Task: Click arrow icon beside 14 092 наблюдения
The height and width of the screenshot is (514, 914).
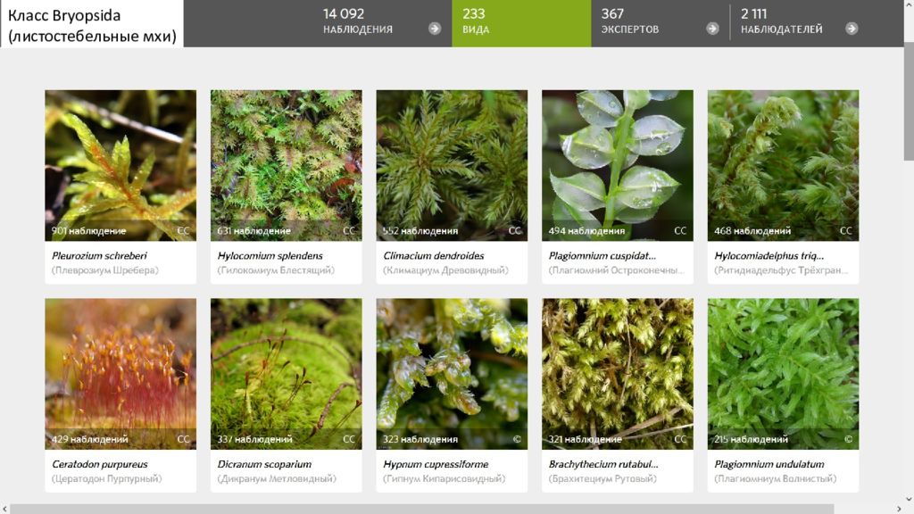Action: click(x=435, y=29)
